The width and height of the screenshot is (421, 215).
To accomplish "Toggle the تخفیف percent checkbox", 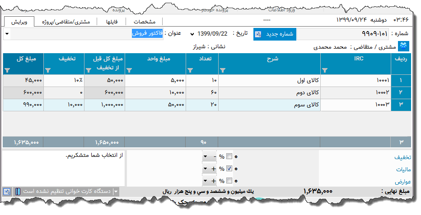I will coord(229,156).
